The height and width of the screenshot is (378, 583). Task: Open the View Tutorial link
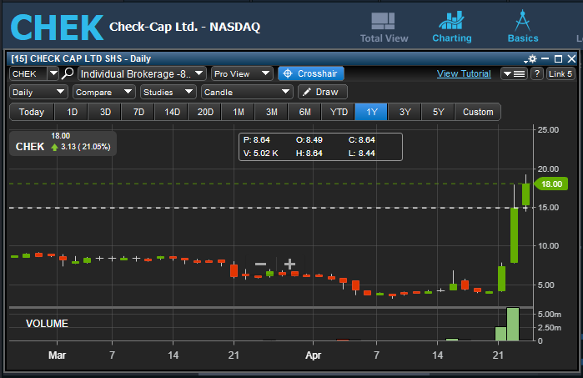pyautogui.click(x=464, y=73)
